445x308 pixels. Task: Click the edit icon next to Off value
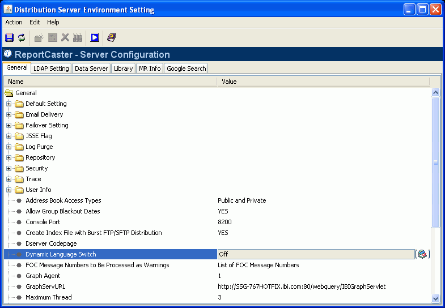pyautogui.click(x=422, y=254)
